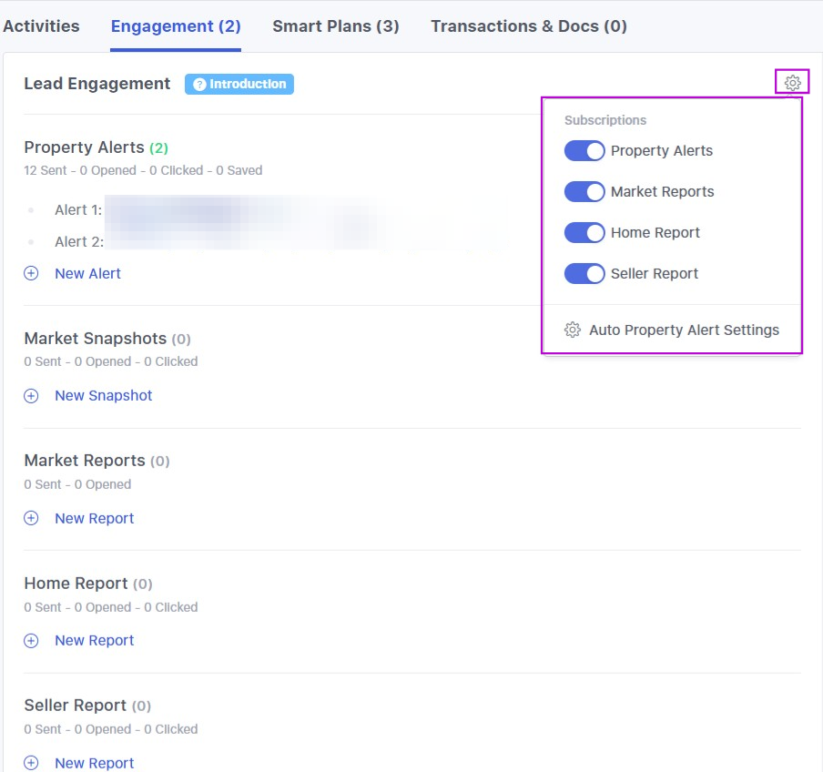Click the plus icon beside New Snapshot
This screenshot has width=823, height=772.
[31, 396]
